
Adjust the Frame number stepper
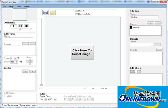15,58
